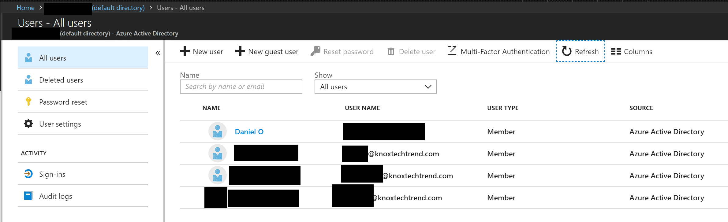Click the Audit logs book icon
This screenshot has height=222, width=728.
(28, 196)
